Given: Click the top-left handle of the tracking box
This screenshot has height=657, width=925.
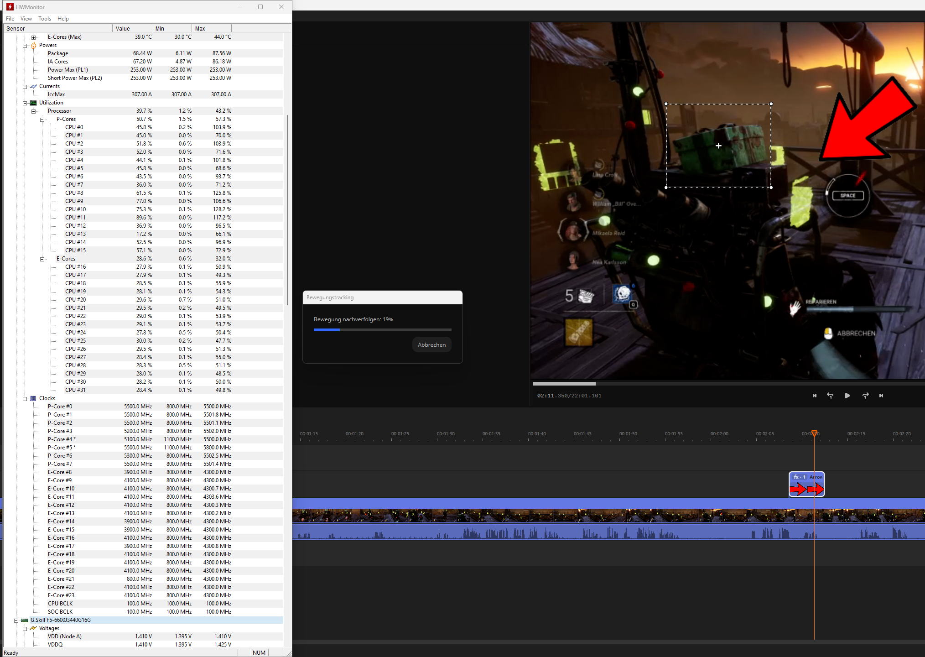Looking at the screenshot, I should [x=666, y=104].
